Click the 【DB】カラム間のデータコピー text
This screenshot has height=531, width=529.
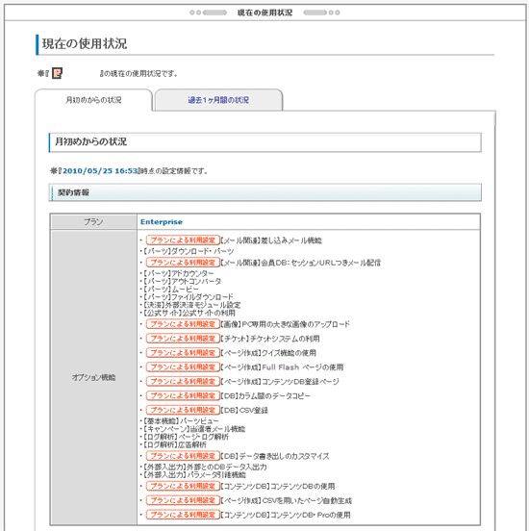click(265, 396)
